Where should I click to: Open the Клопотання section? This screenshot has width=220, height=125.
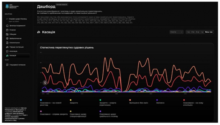coord(17,43)
